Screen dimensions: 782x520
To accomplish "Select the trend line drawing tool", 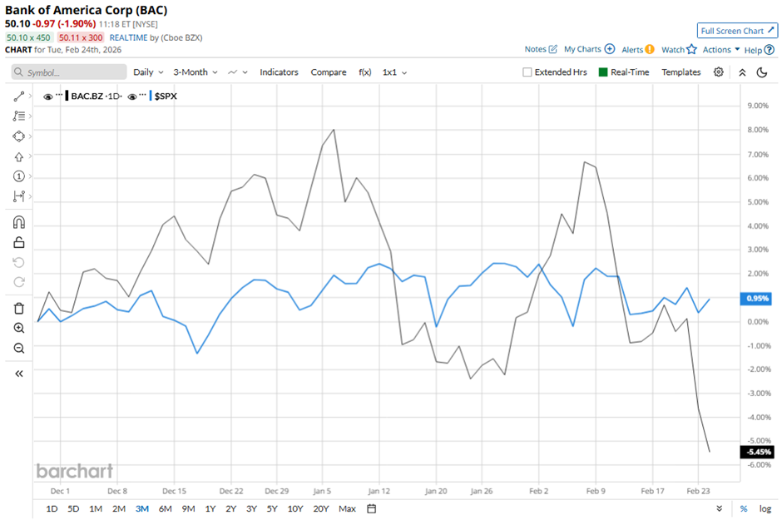I will click(17, 97).
